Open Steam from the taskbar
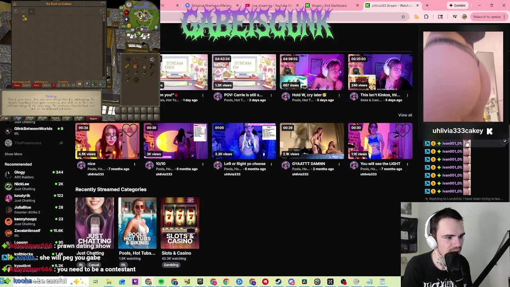This screenshot has width=510, height=287. (278, 282)
